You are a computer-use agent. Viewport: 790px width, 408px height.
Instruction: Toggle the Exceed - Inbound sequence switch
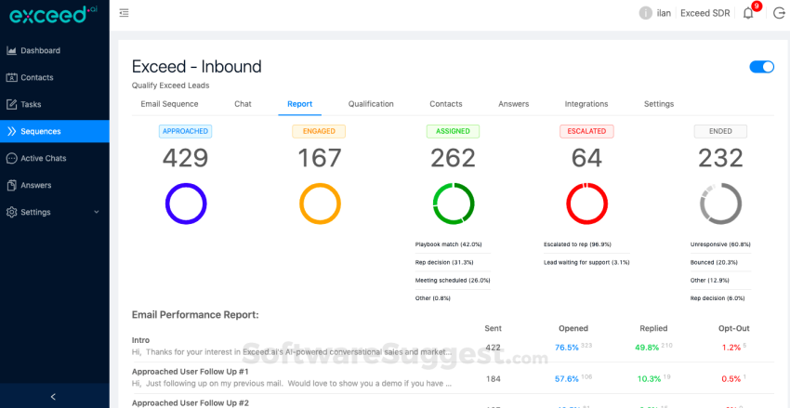pyautogui.click(x=762, y=67)
